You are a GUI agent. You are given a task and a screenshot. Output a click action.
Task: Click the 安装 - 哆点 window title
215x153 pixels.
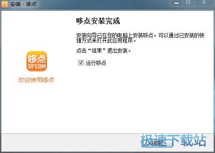click(x=24, y=4)
